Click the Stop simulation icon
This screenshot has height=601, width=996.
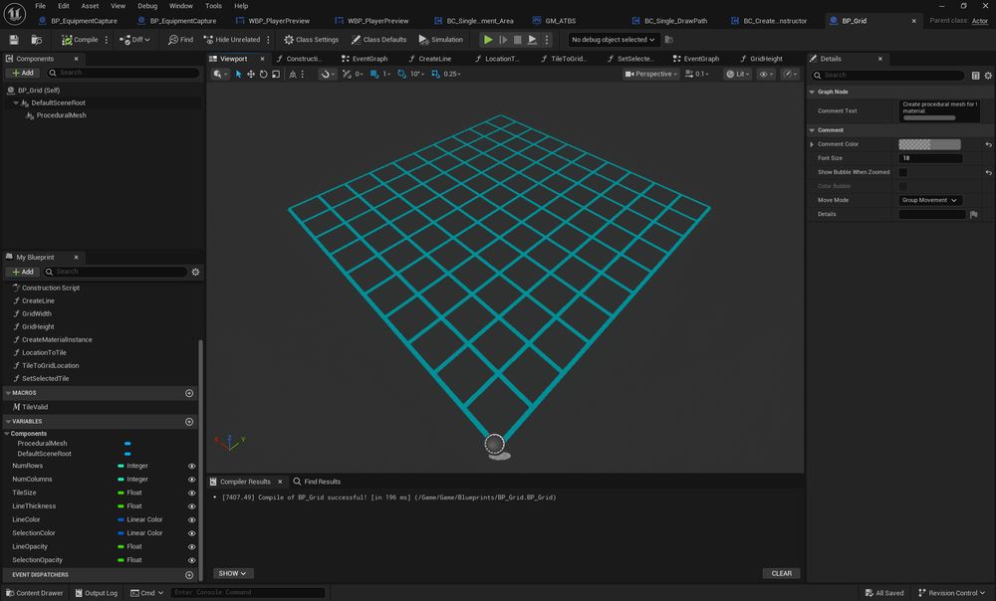[x=518, y=40]
